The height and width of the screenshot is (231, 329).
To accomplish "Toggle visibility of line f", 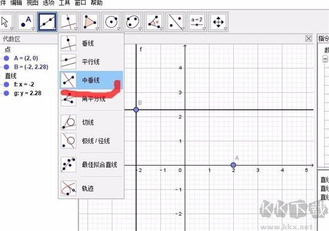I will pyautogui.click(x=7, y=84).
